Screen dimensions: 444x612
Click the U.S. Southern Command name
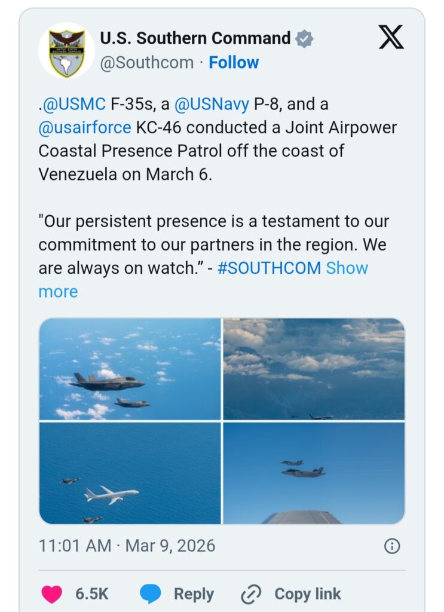[x=195, y=38]
